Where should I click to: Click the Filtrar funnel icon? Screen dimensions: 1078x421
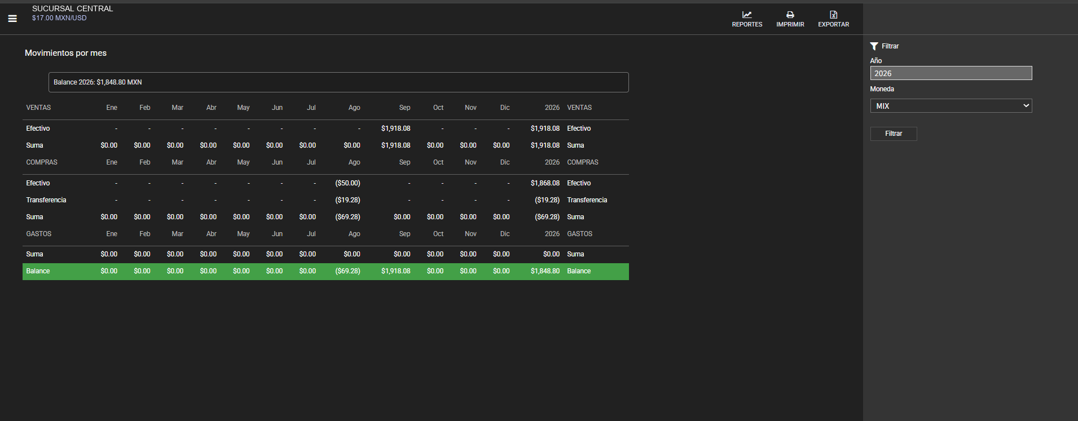tap(874, 46)
